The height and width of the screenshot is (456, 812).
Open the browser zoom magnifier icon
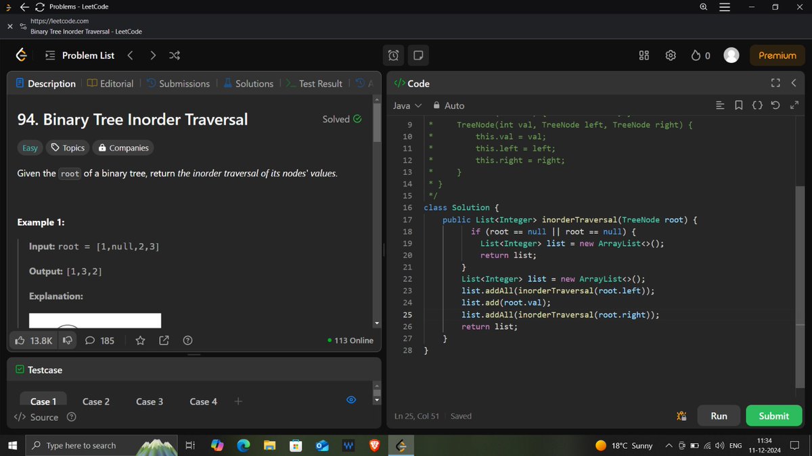click(x=704, y=7)
